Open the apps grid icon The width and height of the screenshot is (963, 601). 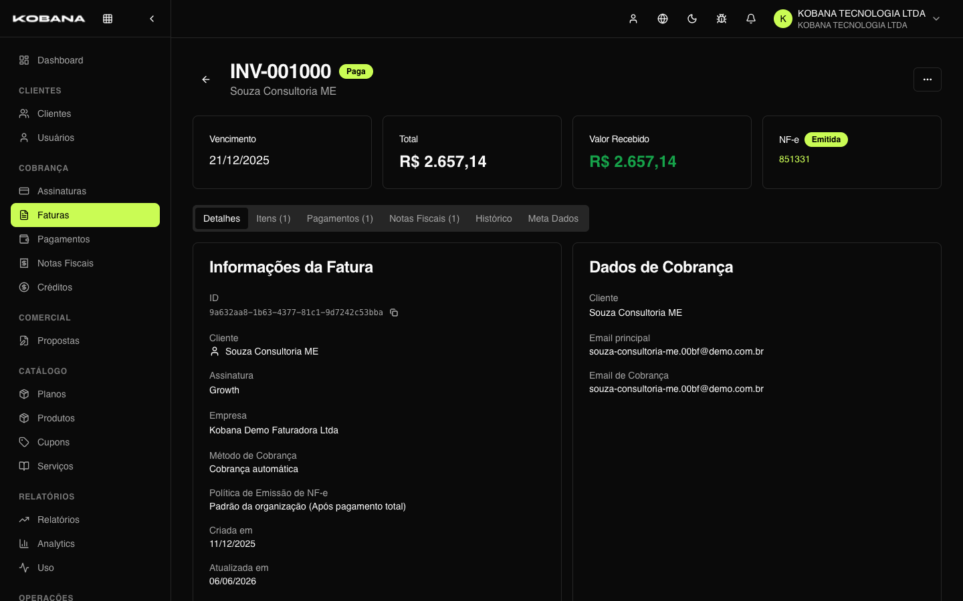108,19
